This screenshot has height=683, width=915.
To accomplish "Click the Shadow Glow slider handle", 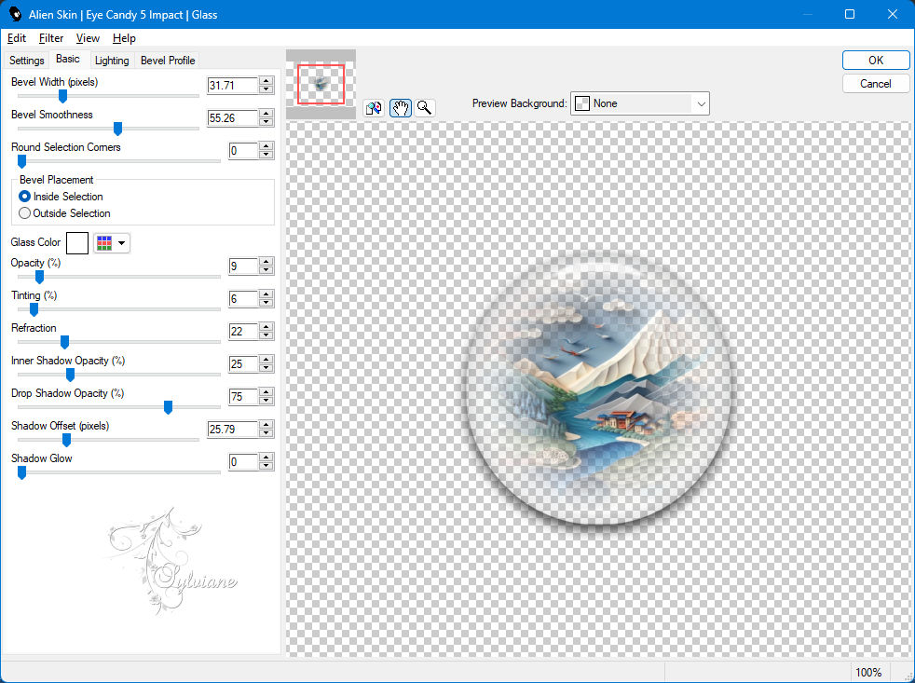I will tap(21, 472).
